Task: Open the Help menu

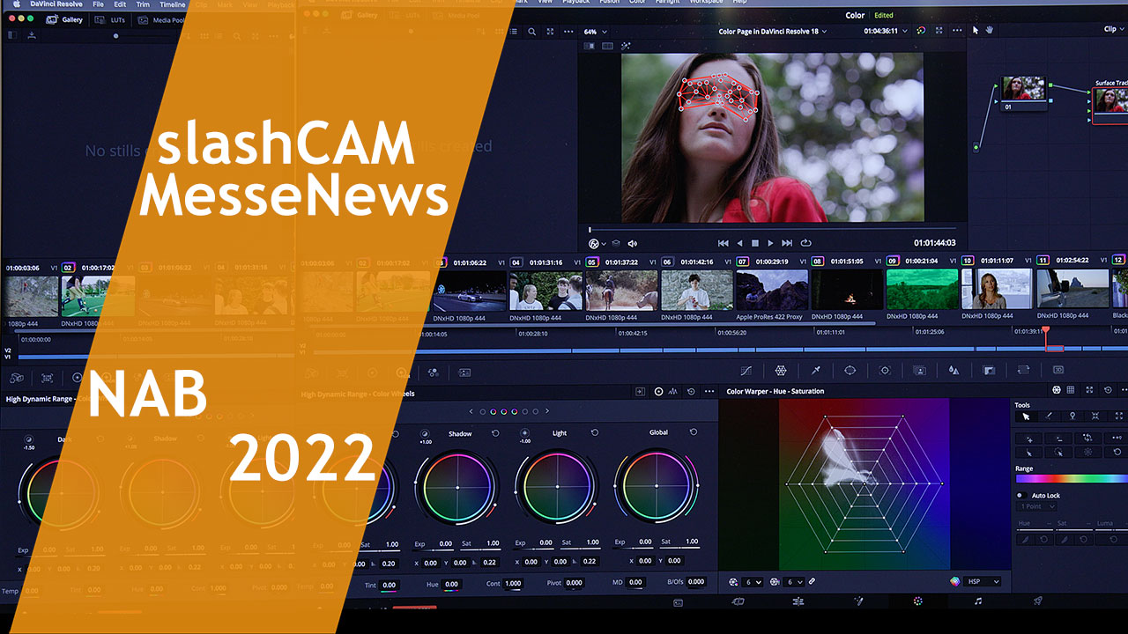Action: (738, 3)
